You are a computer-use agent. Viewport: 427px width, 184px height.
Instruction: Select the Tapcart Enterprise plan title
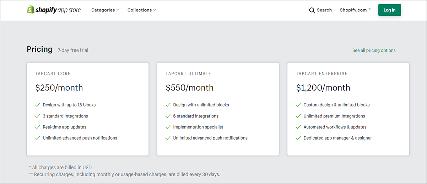tap(322, 74)
